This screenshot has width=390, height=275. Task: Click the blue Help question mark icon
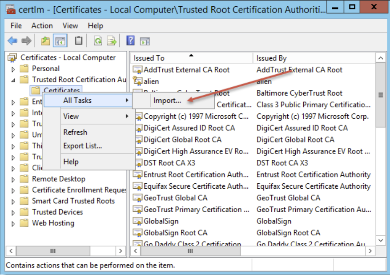(x=130, y=40)
